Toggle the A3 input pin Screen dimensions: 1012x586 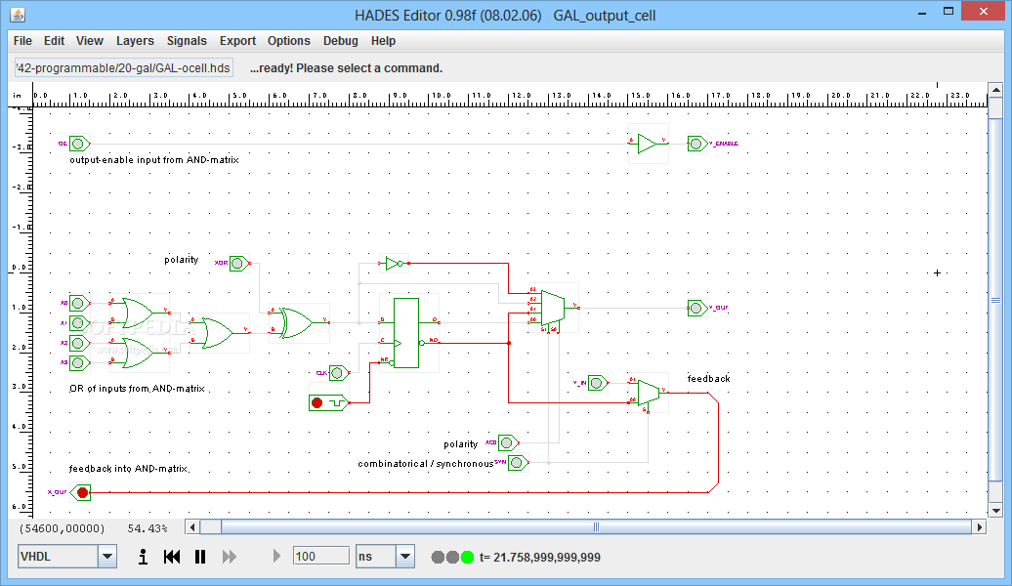(79, 362)
